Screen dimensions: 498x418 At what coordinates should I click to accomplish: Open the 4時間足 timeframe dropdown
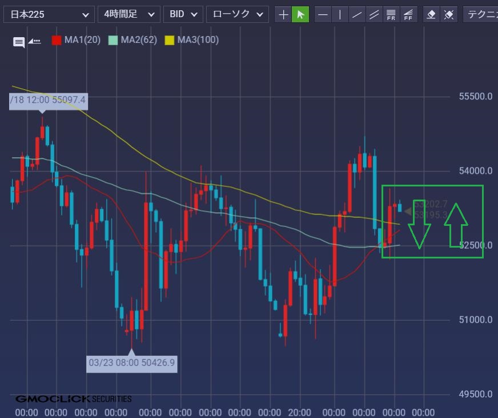128,14
